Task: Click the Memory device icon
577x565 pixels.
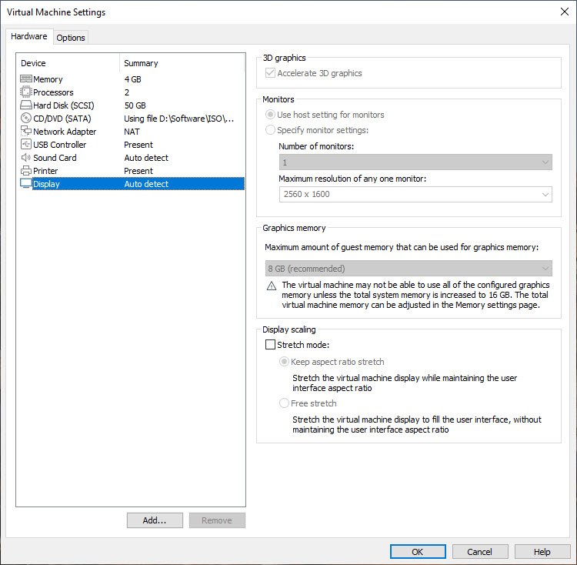Action: click(25, 79)
